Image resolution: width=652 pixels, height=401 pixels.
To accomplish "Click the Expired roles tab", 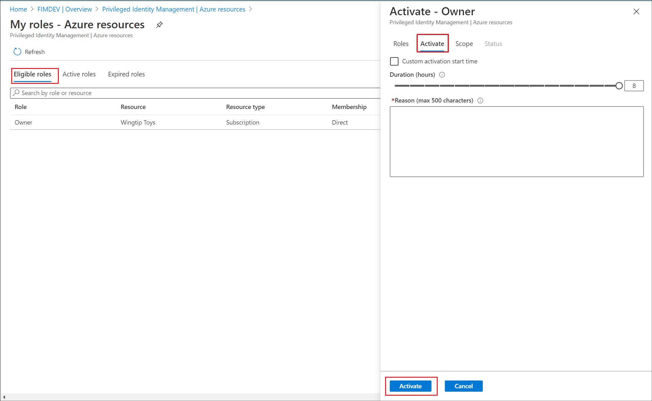I will click(126, 74).
